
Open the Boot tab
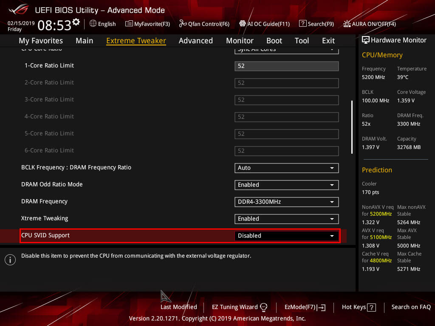point(274,41)
